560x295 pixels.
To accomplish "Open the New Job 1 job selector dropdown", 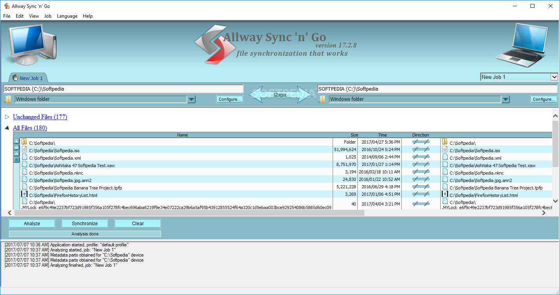I will (554, 77).
